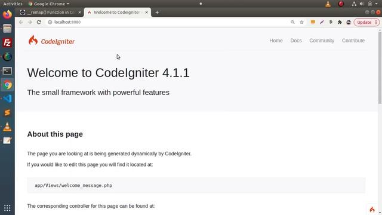Click the D extension icon

point(331,22)
